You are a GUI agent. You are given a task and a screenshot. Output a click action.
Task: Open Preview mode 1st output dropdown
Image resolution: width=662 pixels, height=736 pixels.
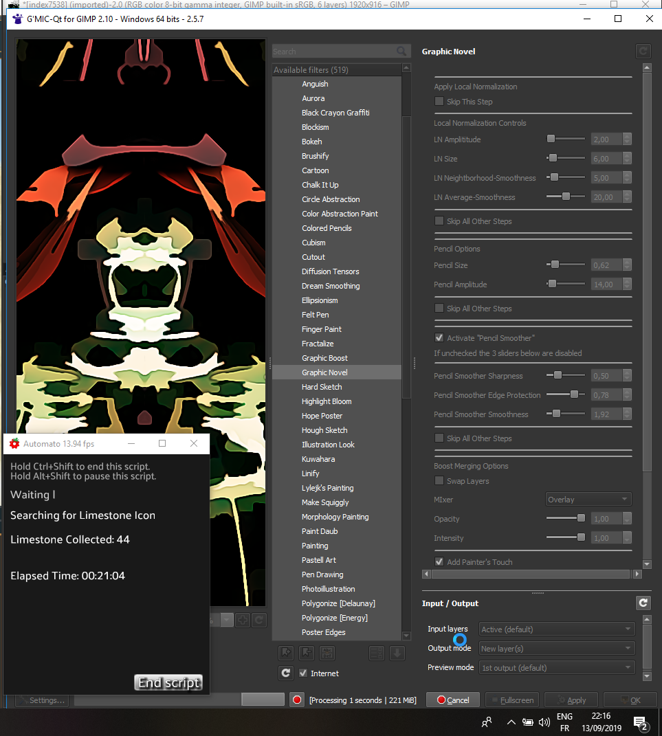click(557, 667)
